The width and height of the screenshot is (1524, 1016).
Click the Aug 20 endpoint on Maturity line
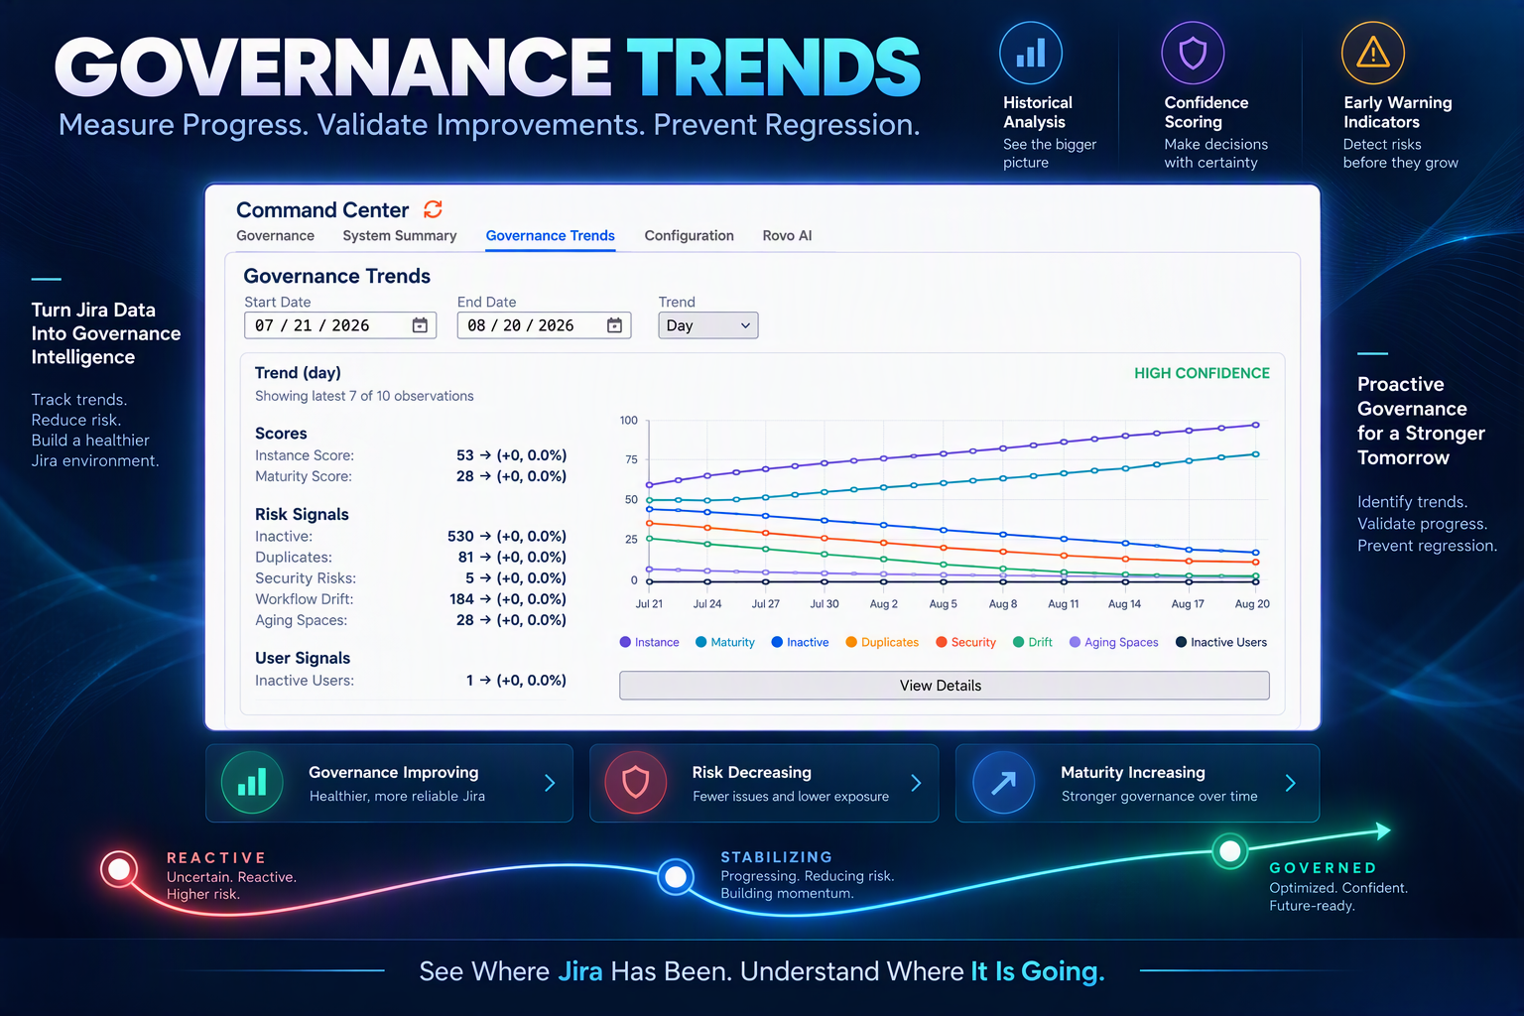tap(1256, 454)
